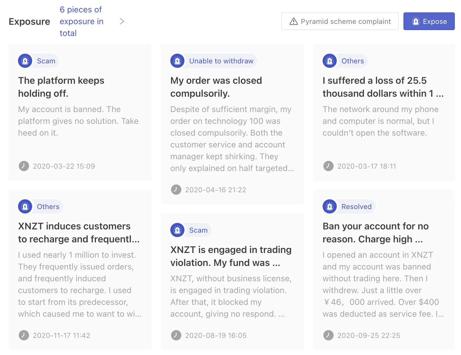Image resolution: width=461 pixels, height=355 pixels.
Task: Click the clock icon next to 2020-09-25 22:25
Action: coord(328,335)
